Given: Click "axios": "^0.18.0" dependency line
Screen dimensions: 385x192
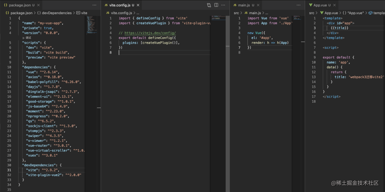Looking at the screenshot, I should 45,77.
